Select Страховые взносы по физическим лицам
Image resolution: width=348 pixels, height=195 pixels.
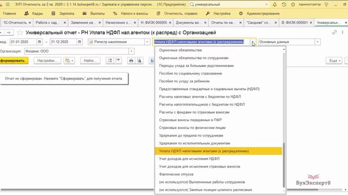click(x=219, y=128)
